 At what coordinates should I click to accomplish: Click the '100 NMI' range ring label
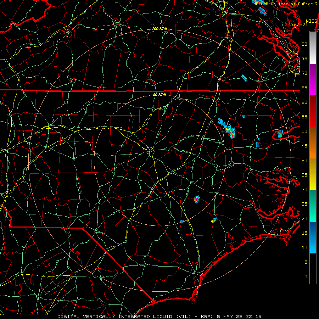coord(159,29)
